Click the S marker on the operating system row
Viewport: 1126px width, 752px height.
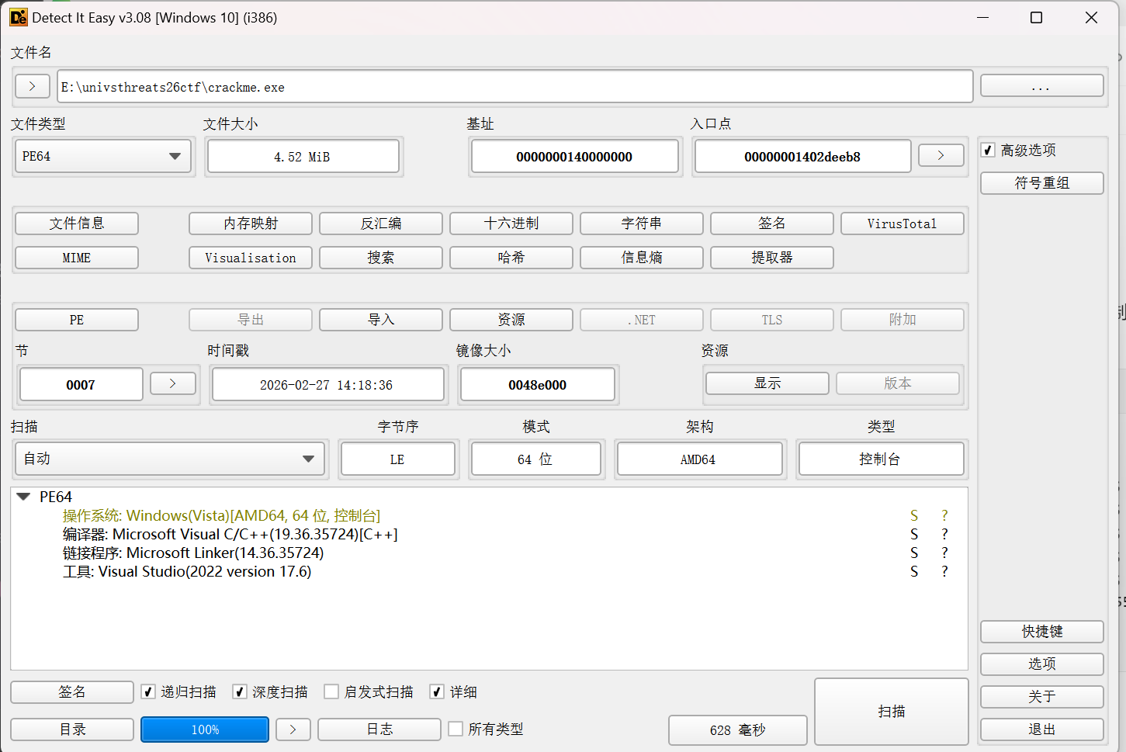(914, 515)
